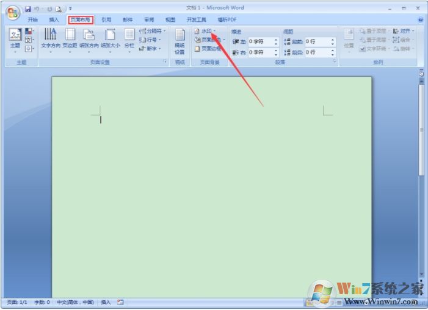The image size is (428, 310).
Task: Click scrollbar down arrow
Action: click(x=421, y=274)
